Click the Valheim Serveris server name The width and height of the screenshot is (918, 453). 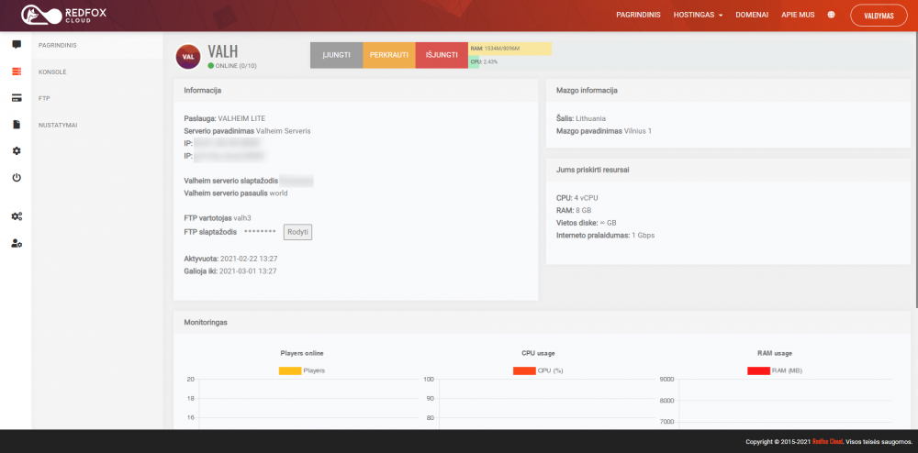[284, 131]
